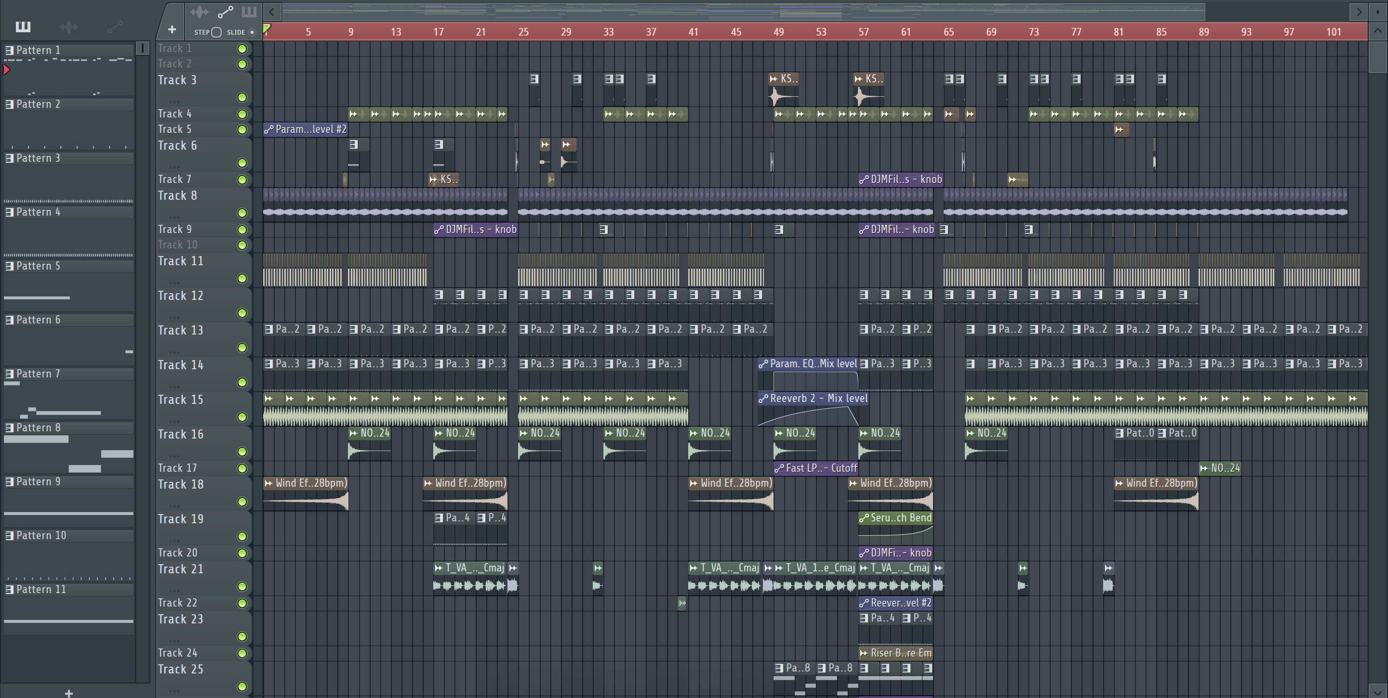Click bar 49 on timeline ruler

coord(778,32)
